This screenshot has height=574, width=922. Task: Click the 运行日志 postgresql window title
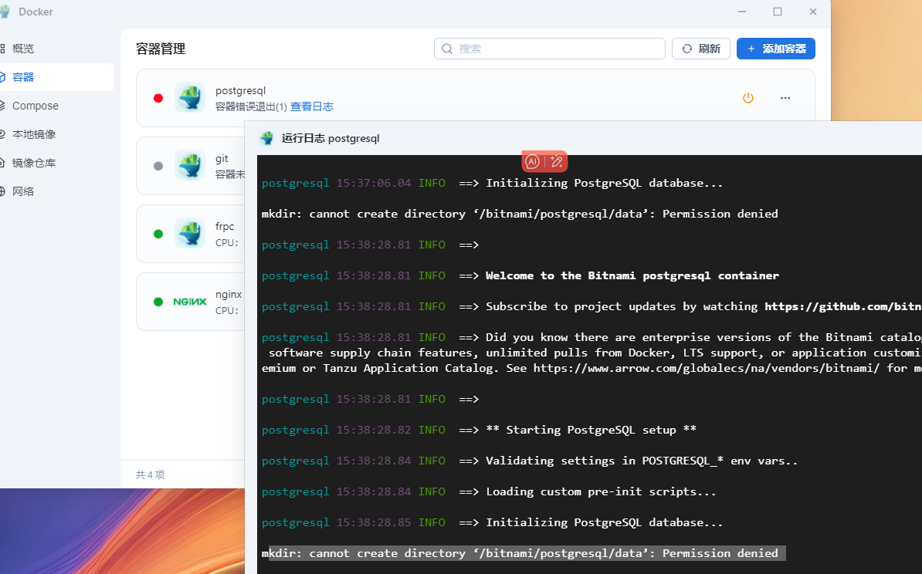(330, 139)
